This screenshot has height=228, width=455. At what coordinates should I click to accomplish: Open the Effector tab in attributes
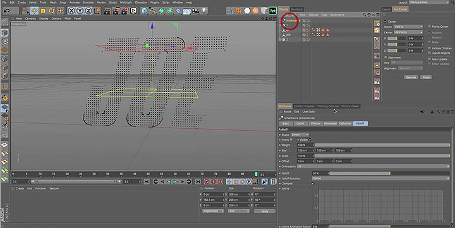point(315,124)
